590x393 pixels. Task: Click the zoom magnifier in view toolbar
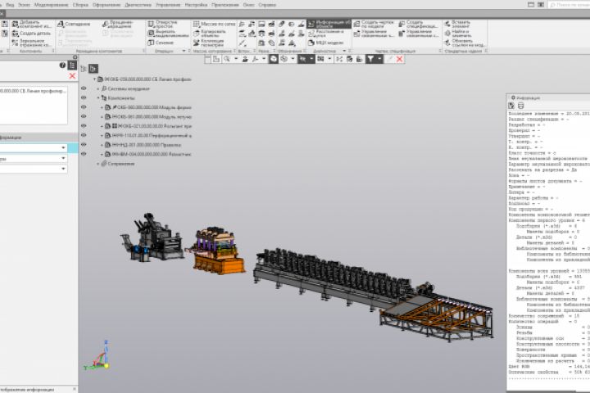coord(227,59)
